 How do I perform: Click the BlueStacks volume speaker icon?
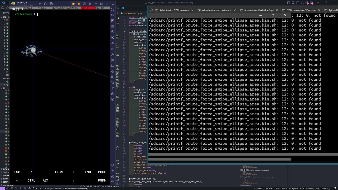coord(113,15)
